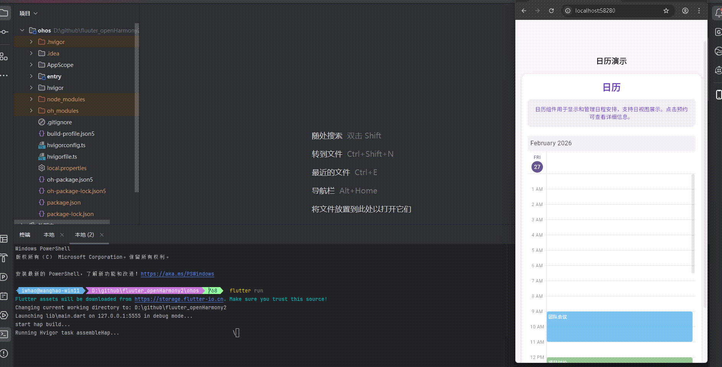Open the device phone icon in right sidebar
This screenshot has height=367, width=722.
719,94
